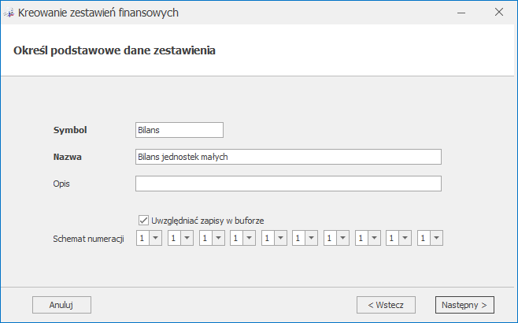Expand the seventh numbering scheme dropdown
518x323 pixels.
click(342, 238)
